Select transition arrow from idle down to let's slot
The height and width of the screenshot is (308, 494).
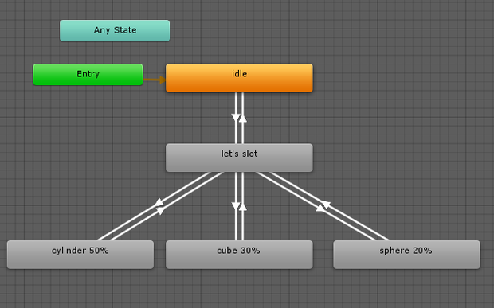pyautogui.click(x=236, y=118)
